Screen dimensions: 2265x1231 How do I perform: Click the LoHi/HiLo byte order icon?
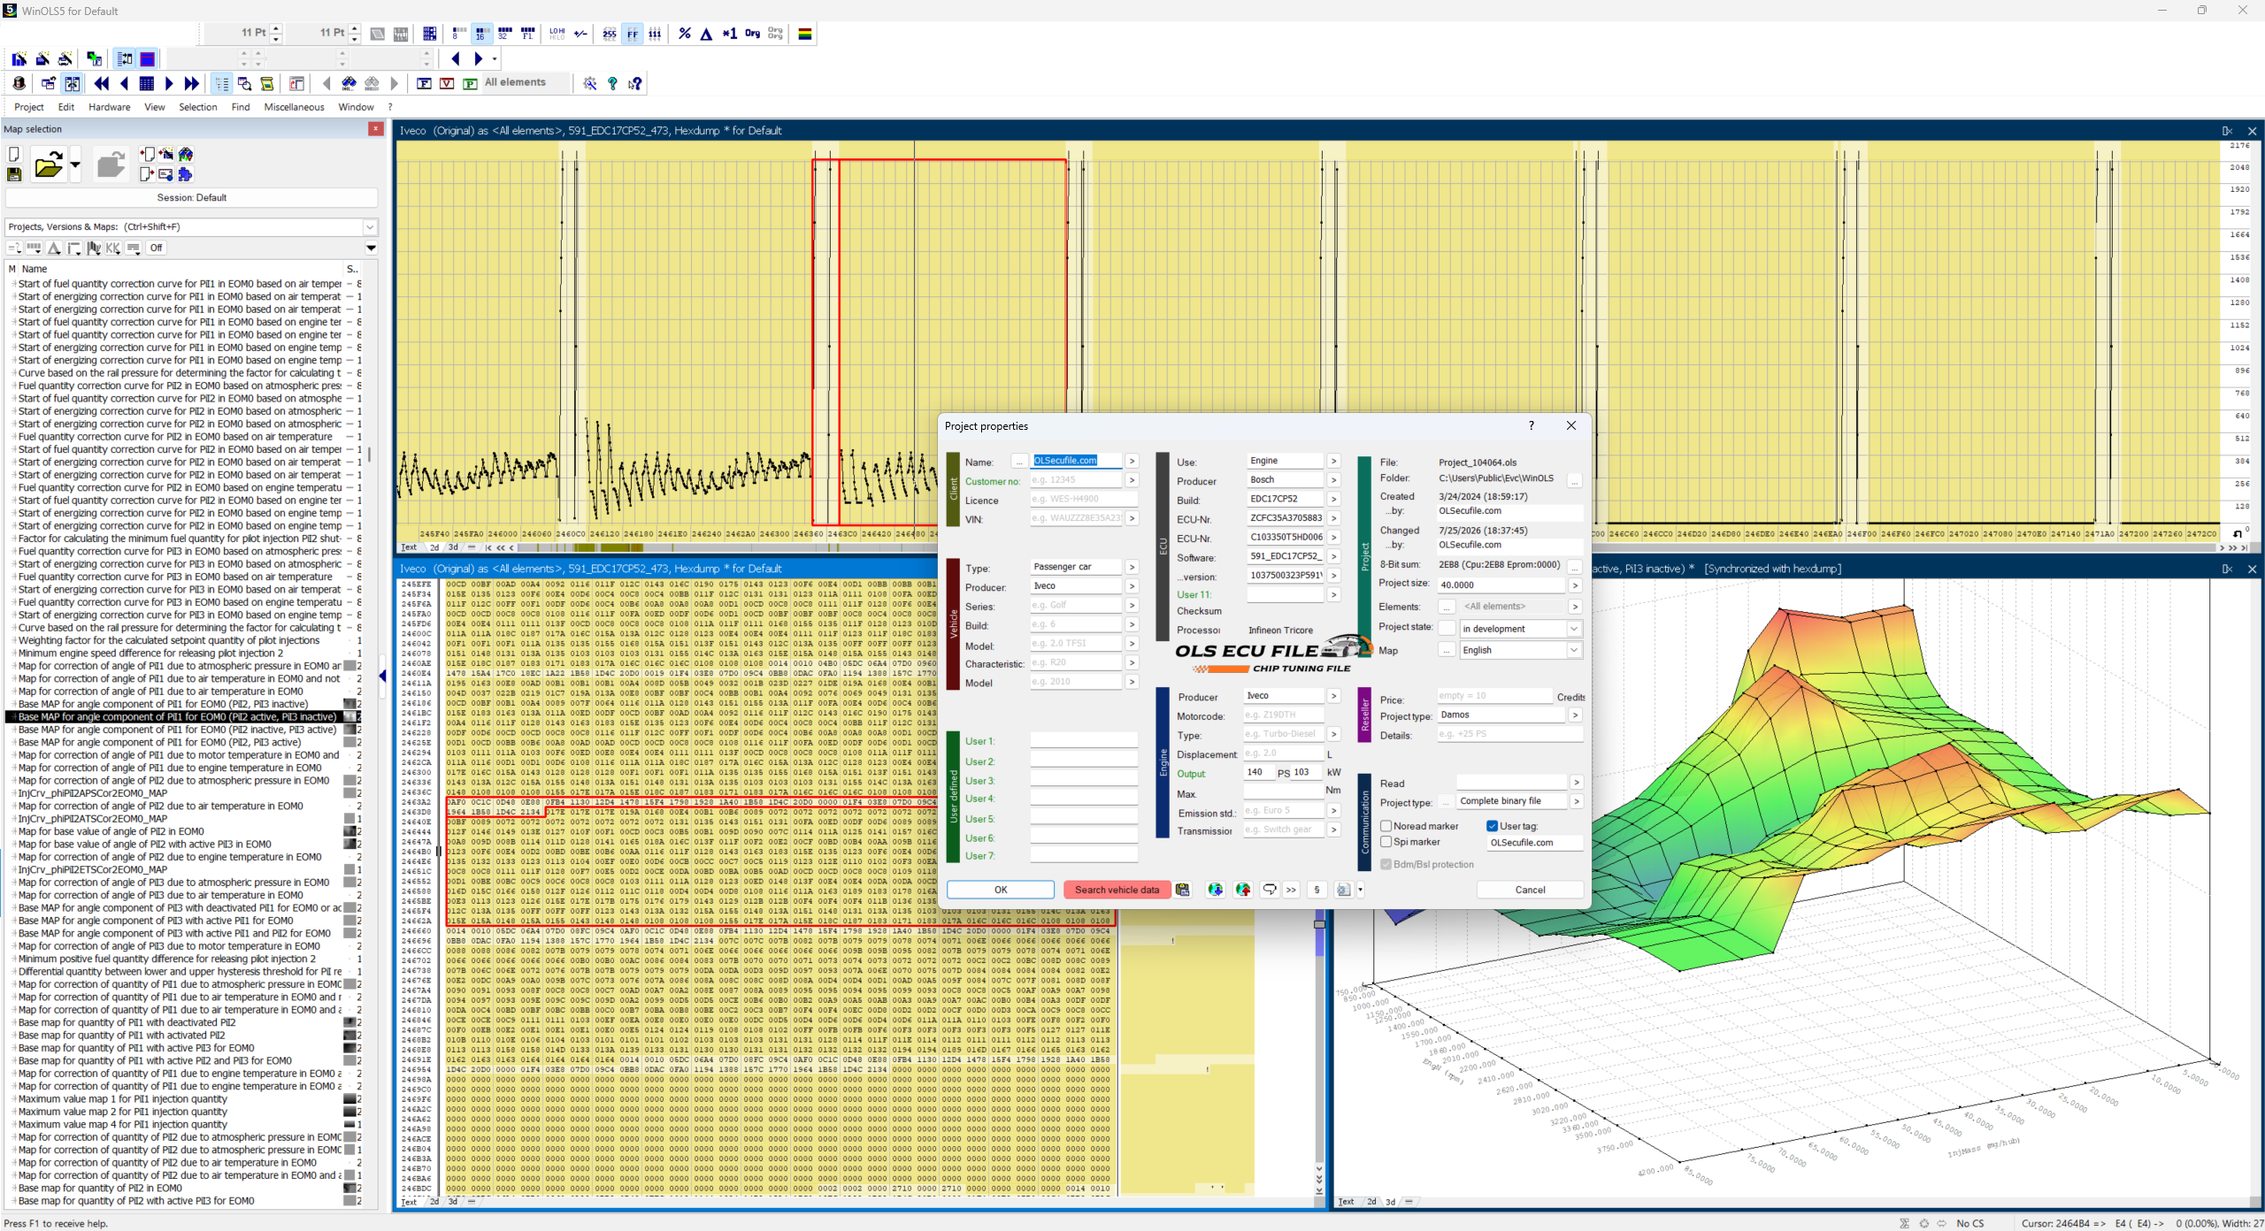(557, 34)
